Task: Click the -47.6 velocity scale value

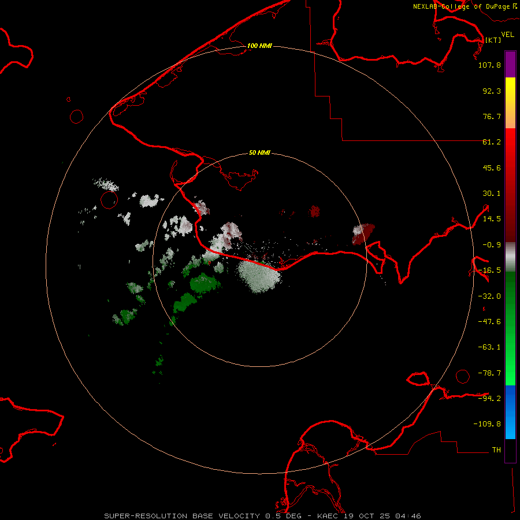Action: (x=489, y=322)
